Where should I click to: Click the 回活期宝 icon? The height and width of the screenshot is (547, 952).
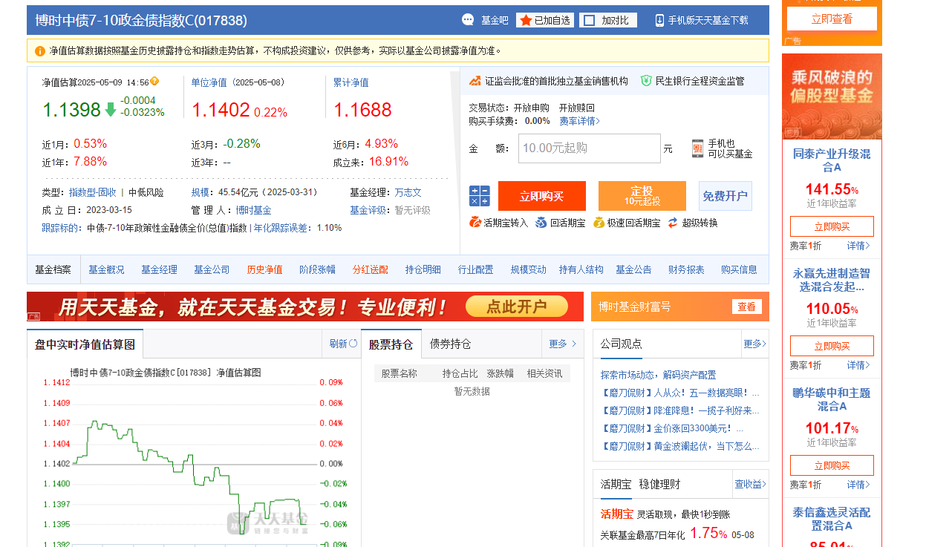pos(541,222)
